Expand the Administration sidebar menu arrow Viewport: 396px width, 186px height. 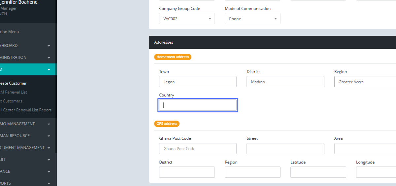[49, 57]
